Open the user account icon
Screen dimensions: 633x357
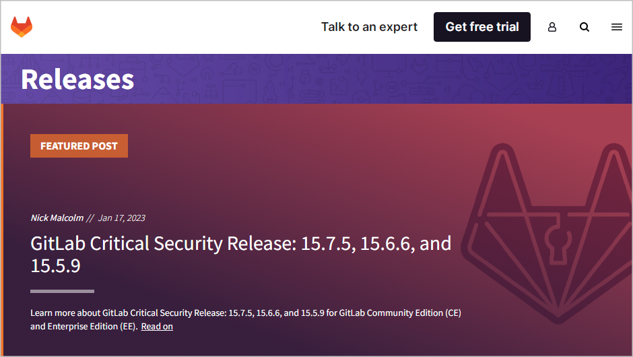tap(552, 27)
